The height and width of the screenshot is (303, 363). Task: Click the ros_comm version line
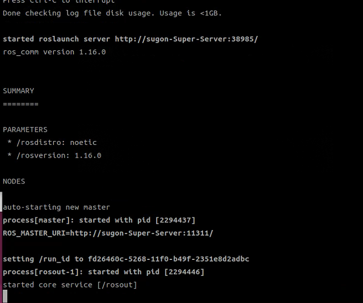click(54, 52)
